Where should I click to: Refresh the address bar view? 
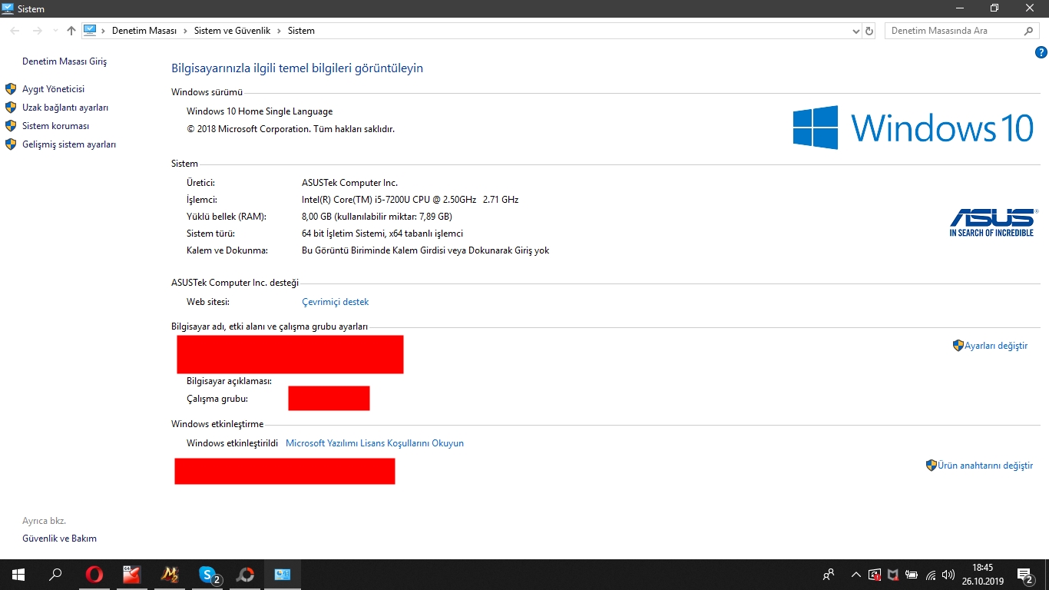coord(869,31)
